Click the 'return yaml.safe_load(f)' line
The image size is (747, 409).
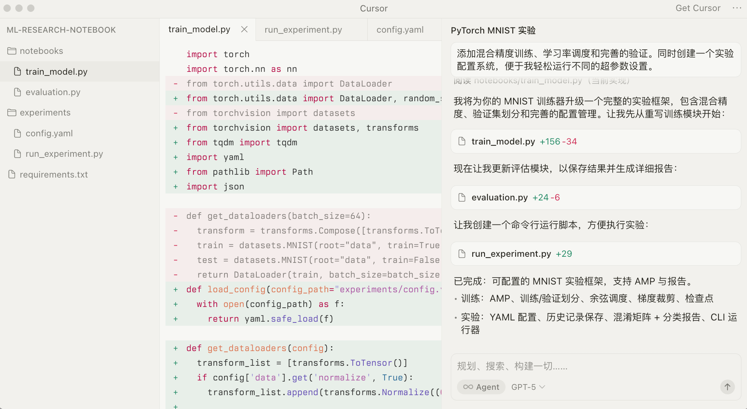coord(303,319)
